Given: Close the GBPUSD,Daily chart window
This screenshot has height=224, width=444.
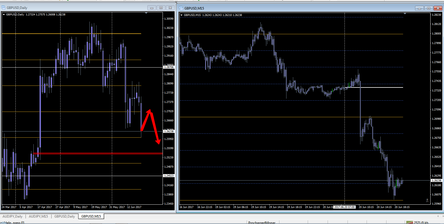Looking at the screenshot, I should [x=170, y=8].
